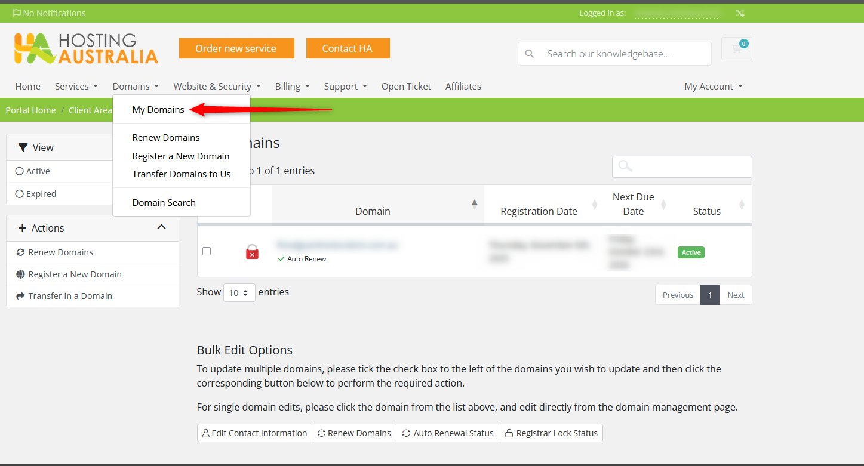This screenshot has height=466, width=864.
Task: Click the Status column sort icon
Action: coord(742,205)
